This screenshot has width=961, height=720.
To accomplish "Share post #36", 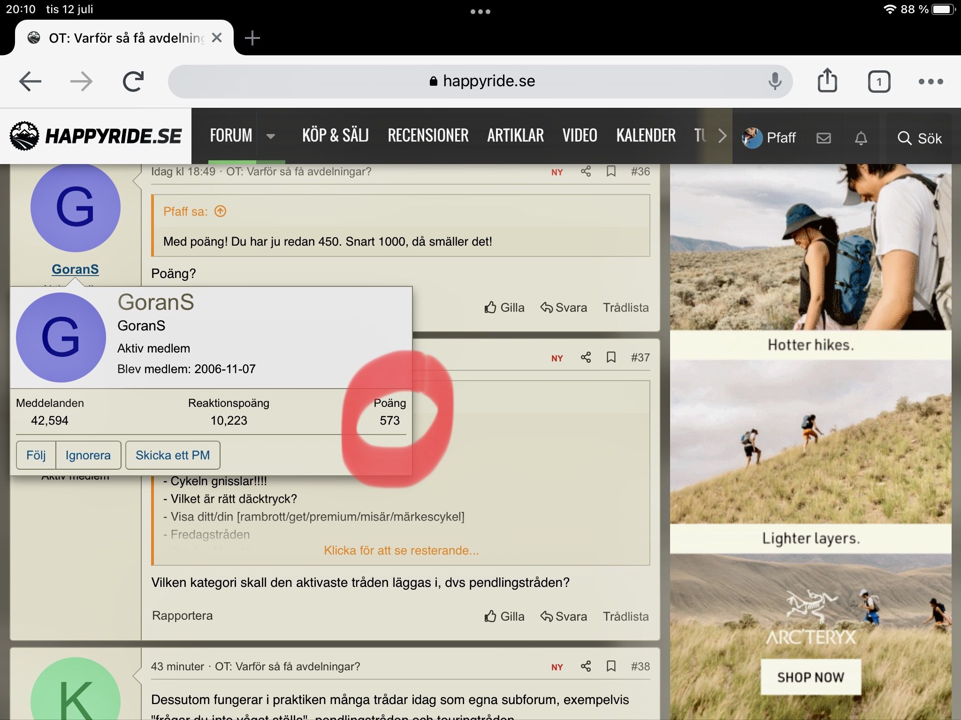I will click(586, 172).
